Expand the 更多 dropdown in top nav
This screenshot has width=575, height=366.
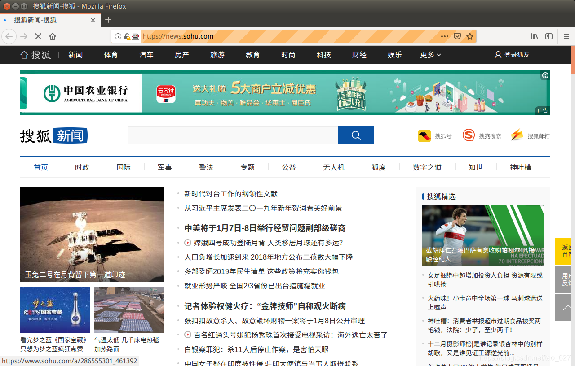pos(431,55)
